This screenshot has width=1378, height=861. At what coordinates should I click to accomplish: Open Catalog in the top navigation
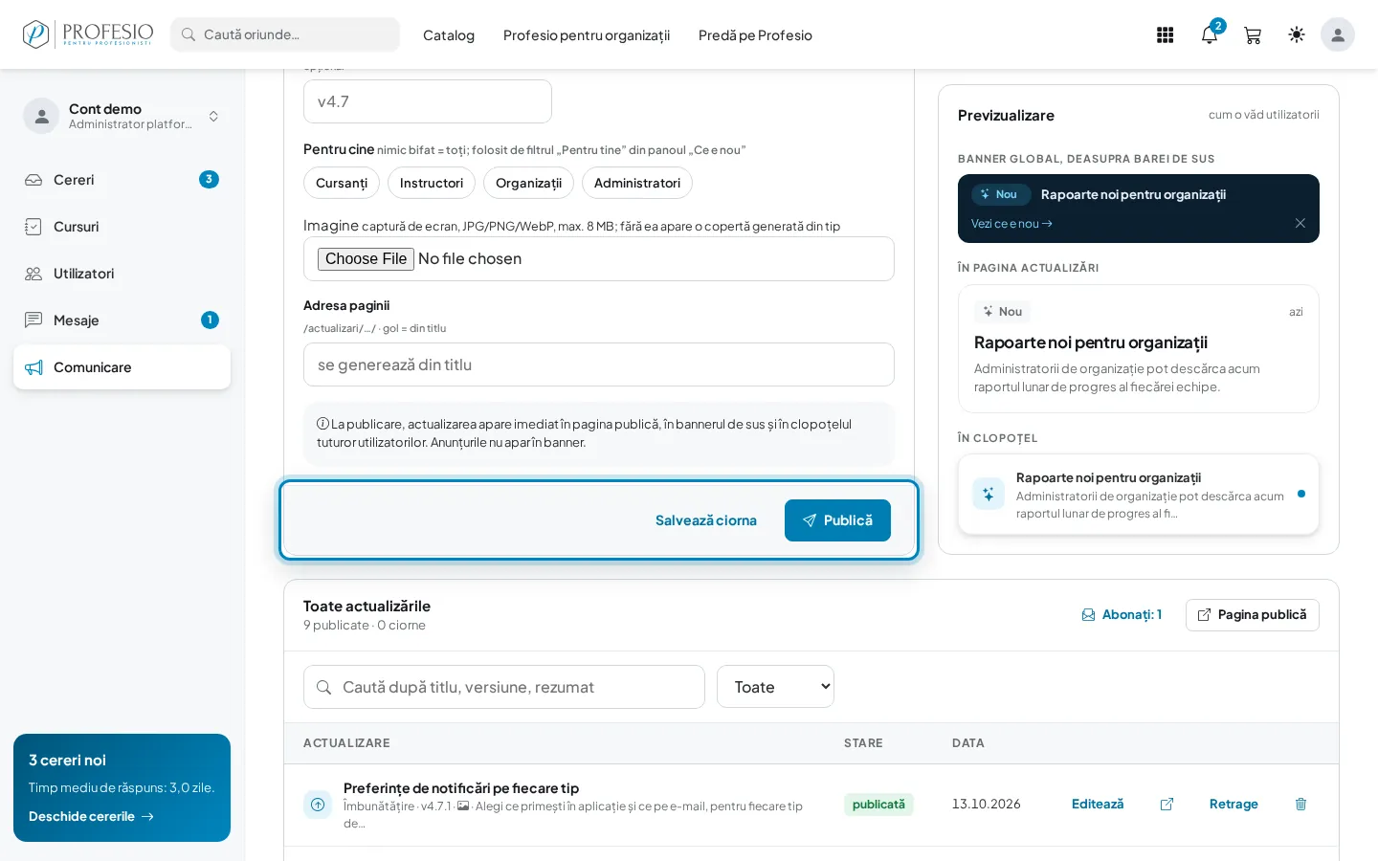point(449,35)
